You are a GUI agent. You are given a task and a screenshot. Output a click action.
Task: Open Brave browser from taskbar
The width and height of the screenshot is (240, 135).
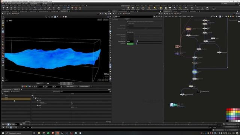pyautogui.click(x=53, y=133)
